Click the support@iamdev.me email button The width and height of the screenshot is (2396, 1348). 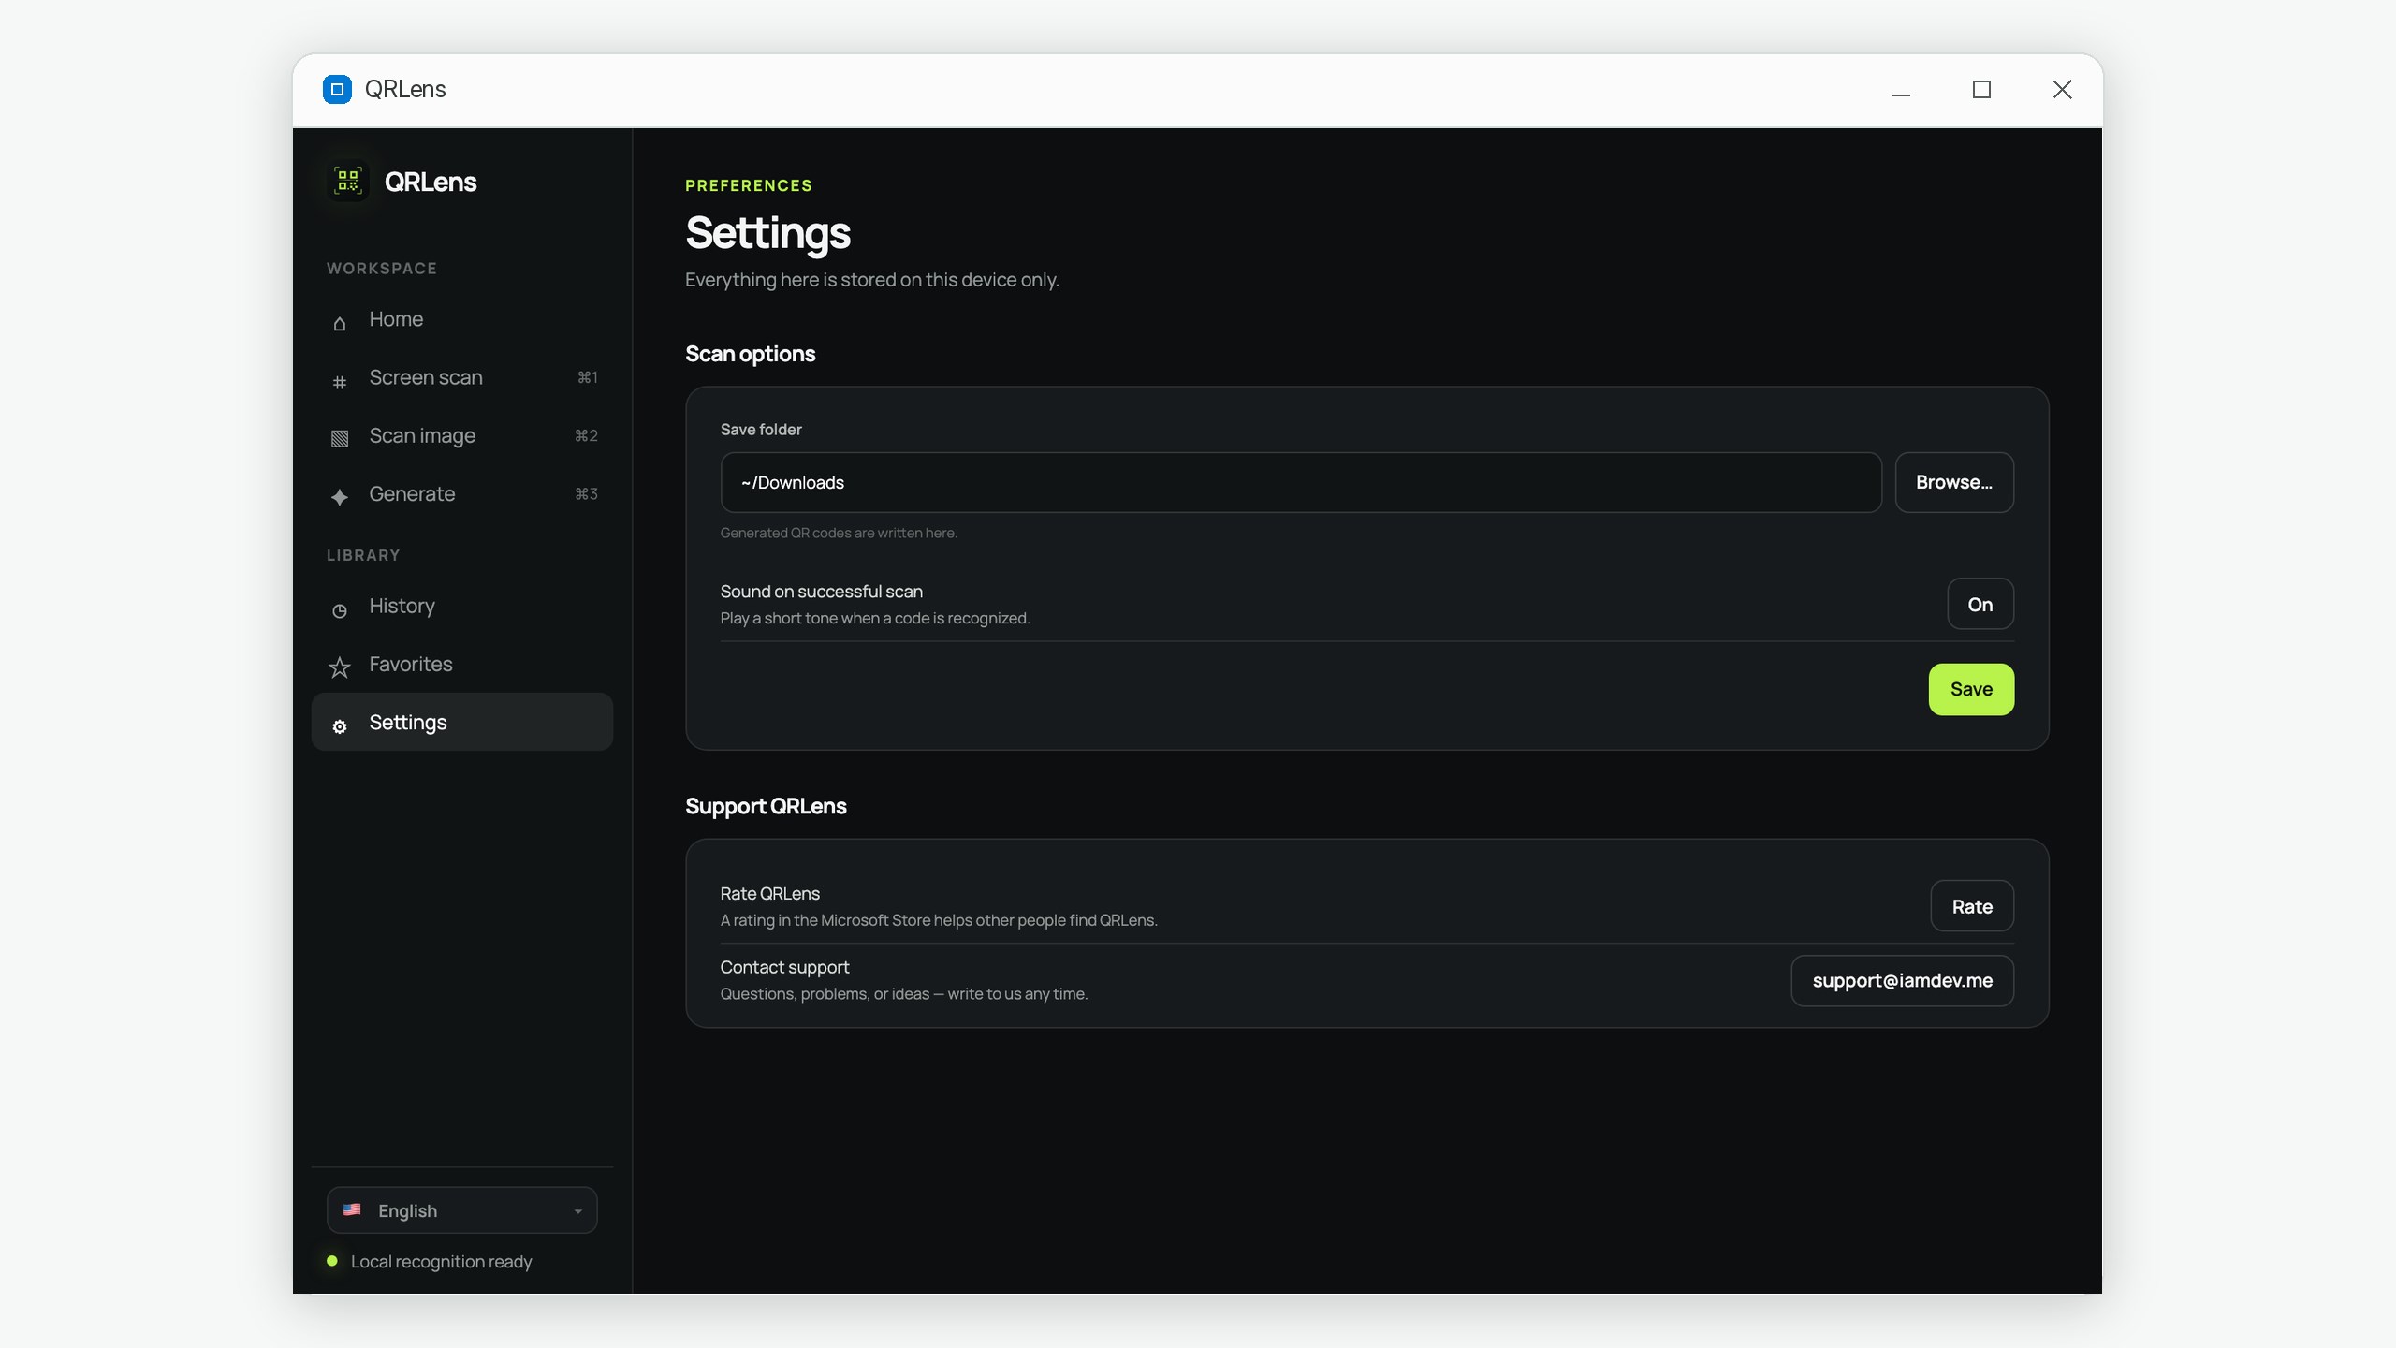click(x=1903, y=980)
